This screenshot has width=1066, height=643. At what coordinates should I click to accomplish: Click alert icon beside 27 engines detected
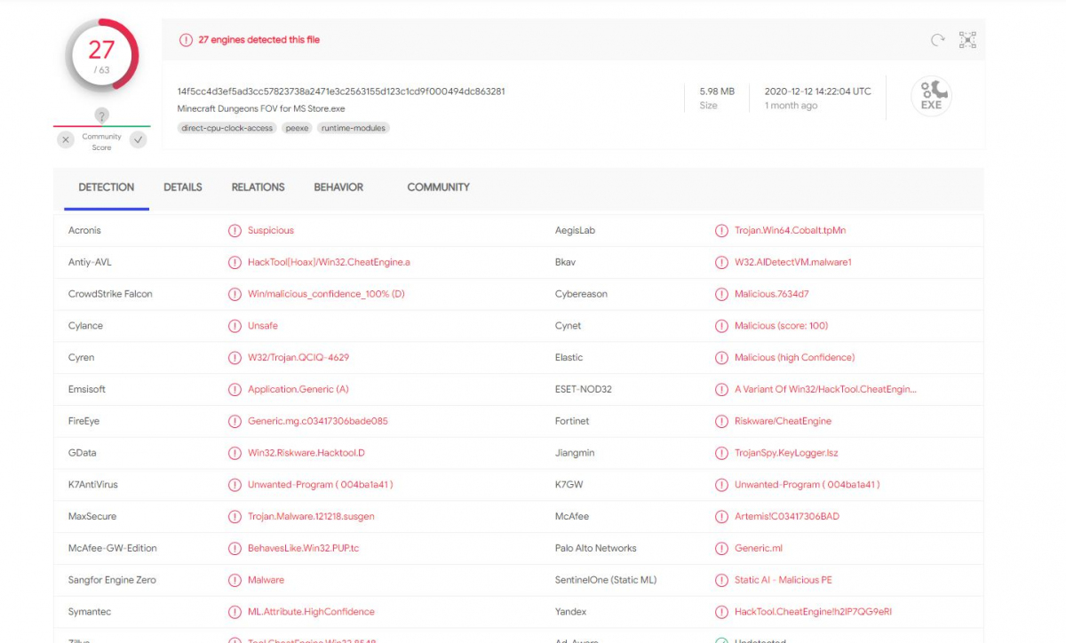click(x=186, y=40)
